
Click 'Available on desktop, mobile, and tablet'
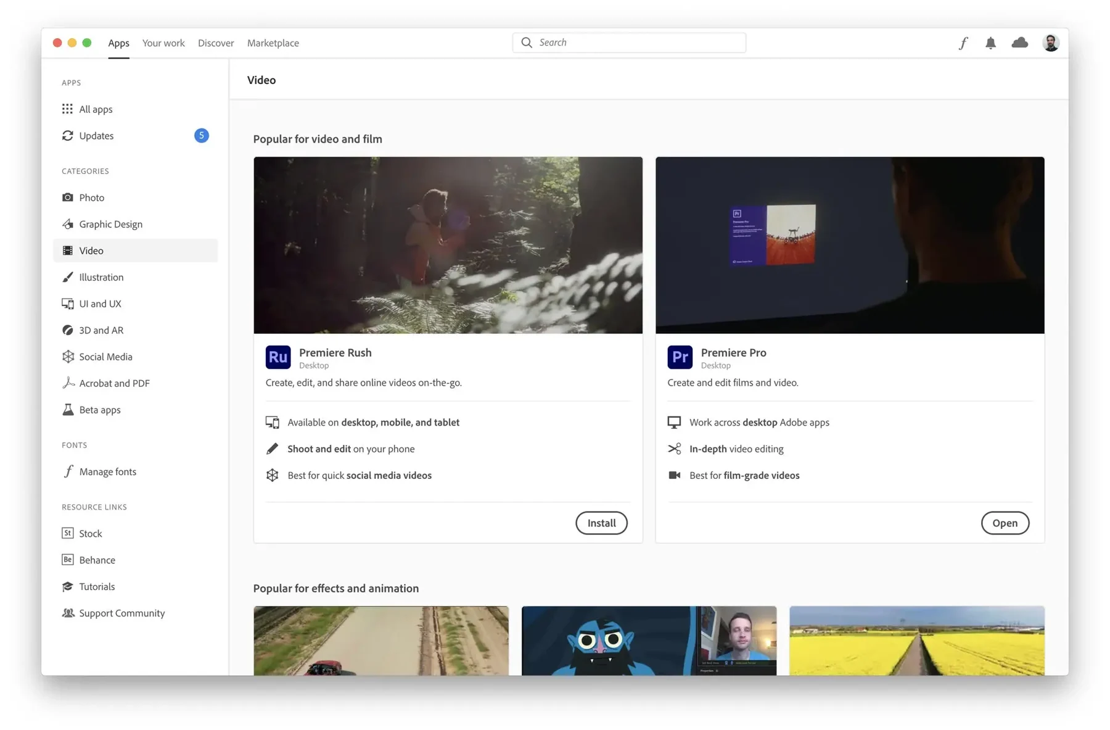point(373,422)
